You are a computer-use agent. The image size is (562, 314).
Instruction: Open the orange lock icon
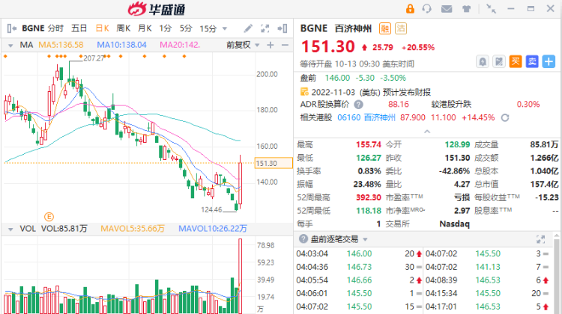410,8
